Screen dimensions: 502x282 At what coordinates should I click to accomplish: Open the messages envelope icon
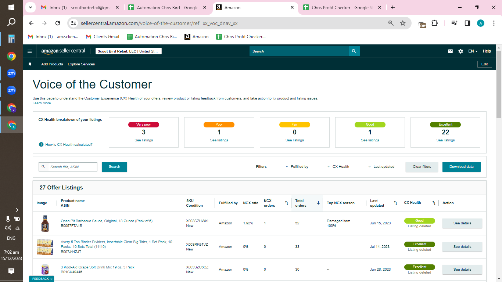tap(450, 51)
